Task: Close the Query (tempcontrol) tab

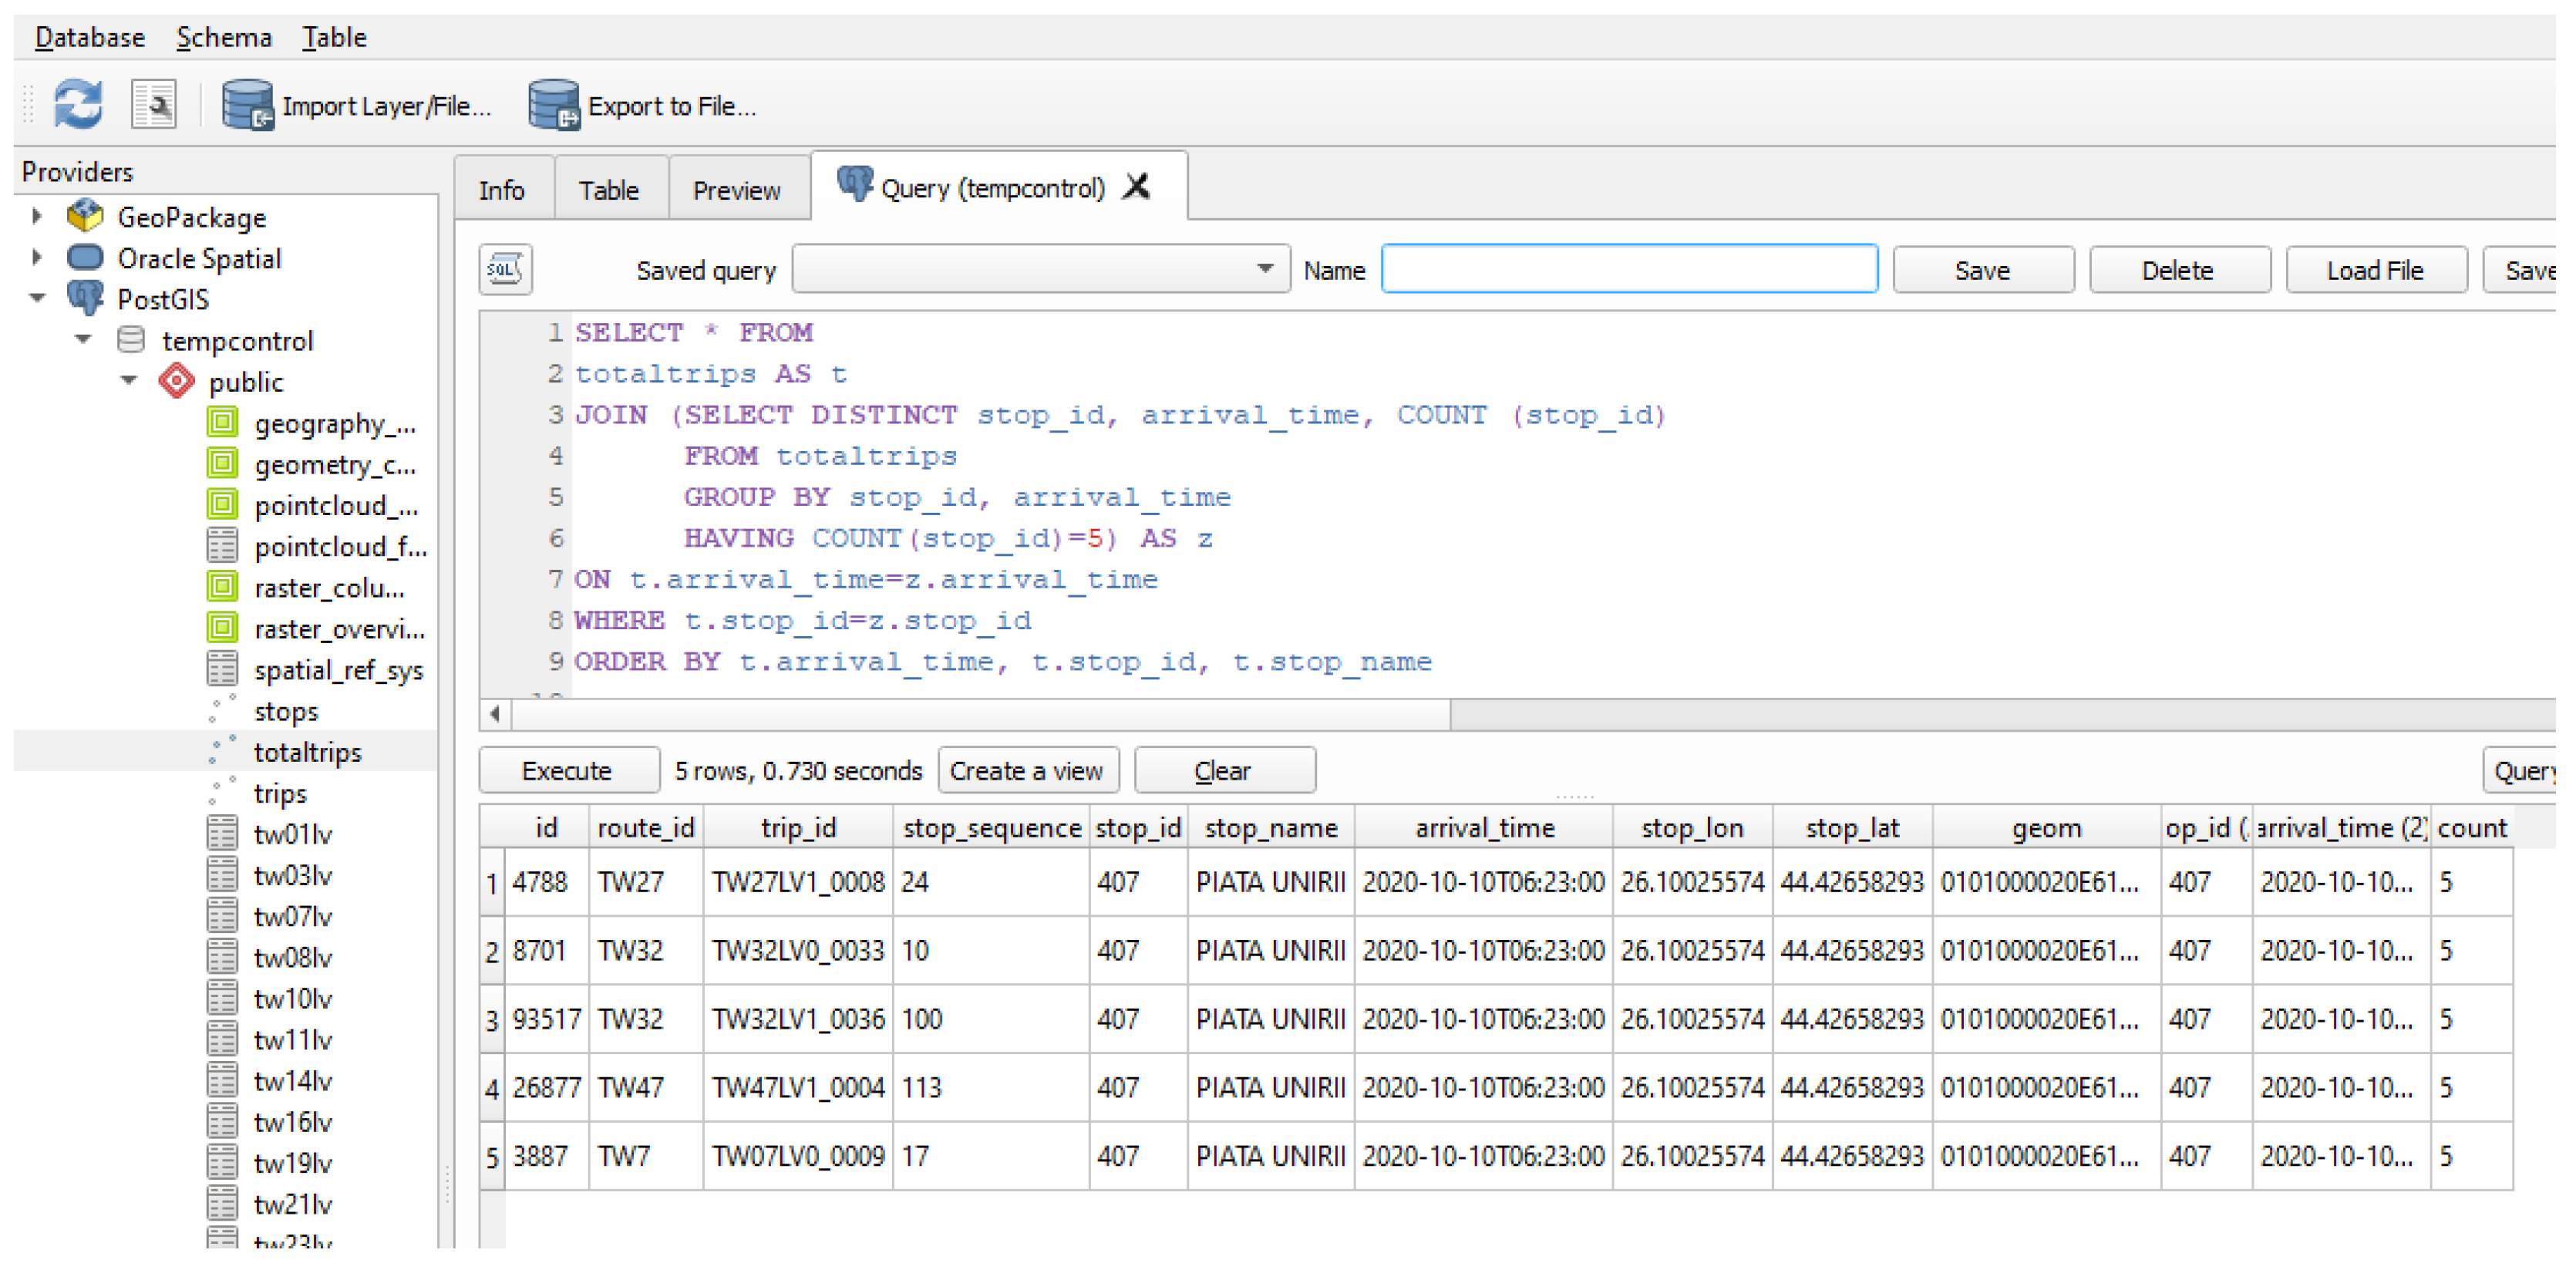Action: coord(1136,187)
